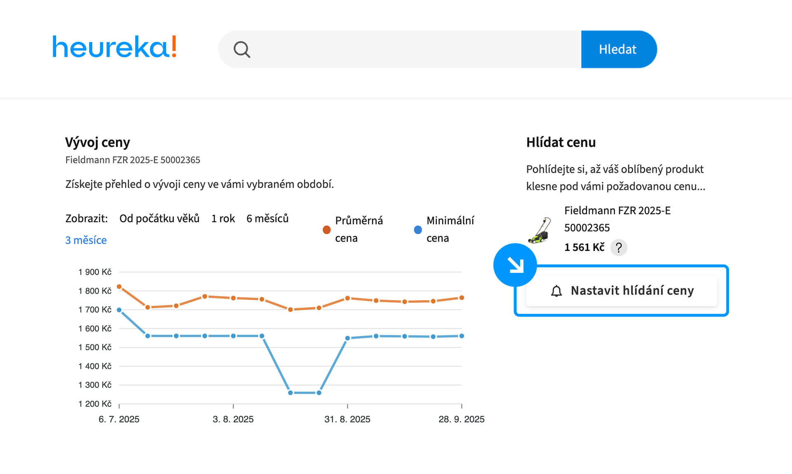Switch to the 6 měsíců range
792x474 pixels.
coord(267,218)
